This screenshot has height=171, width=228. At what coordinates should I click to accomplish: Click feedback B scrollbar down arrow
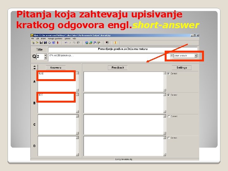pyautogui.click(x=165, y=111)
